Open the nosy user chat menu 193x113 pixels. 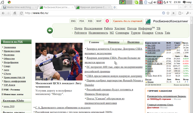point(187,2)
